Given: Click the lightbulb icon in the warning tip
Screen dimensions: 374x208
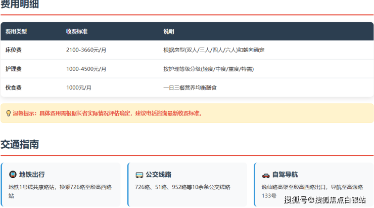Looking at the screenshot, I should click(x=8, y=113).
